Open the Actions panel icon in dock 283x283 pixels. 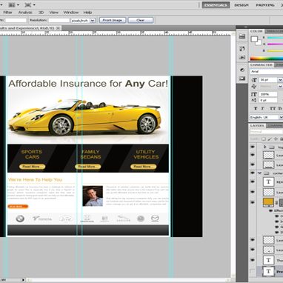(x=242, y=58)
